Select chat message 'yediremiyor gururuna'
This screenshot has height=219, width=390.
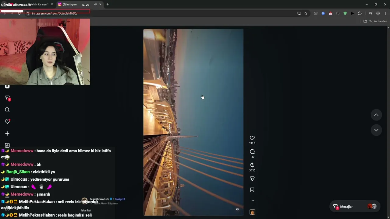50,179
